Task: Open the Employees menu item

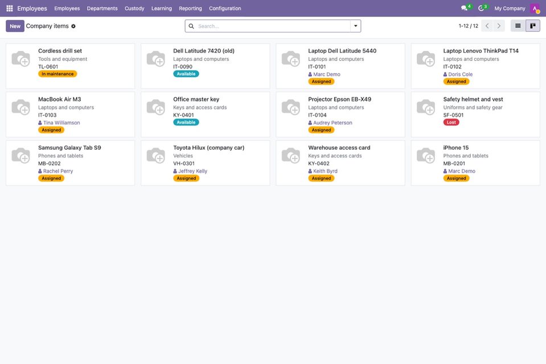Action: (x=67, y=9)
